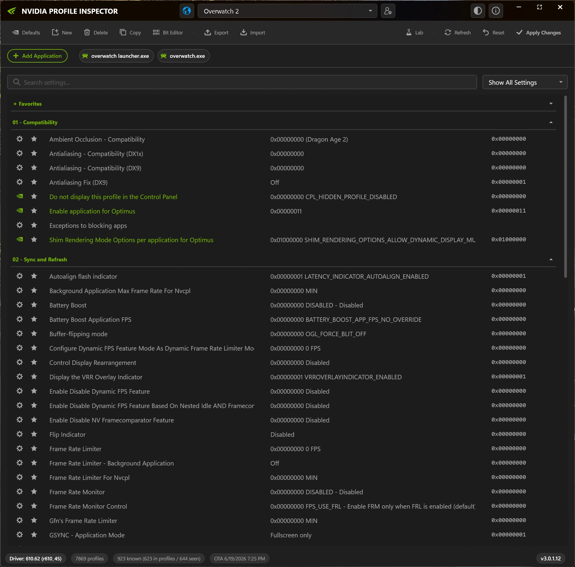
Task: Click the OTA 6/19/2026 7:25 PM badge
Action: (x=240, y=559)
